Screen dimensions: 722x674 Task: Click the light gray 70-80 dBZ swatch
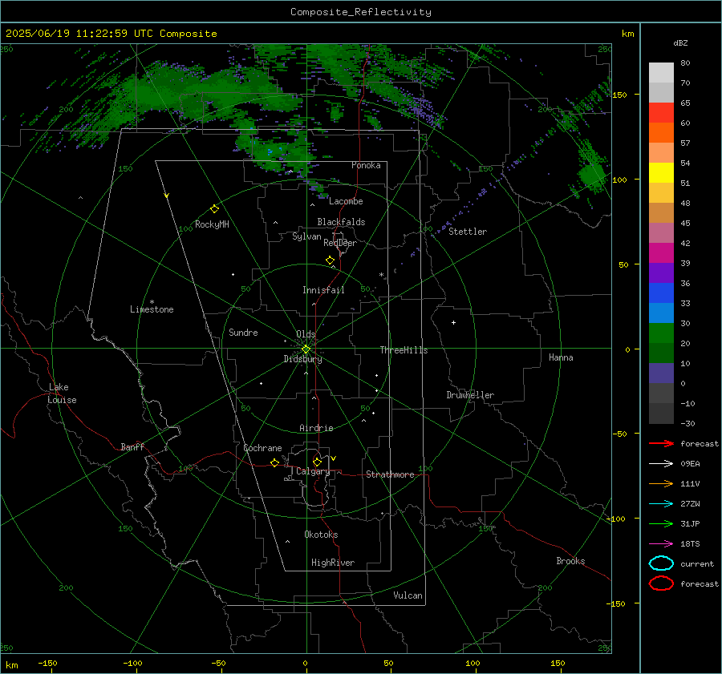pyautogui.click(x=661, y=72)
